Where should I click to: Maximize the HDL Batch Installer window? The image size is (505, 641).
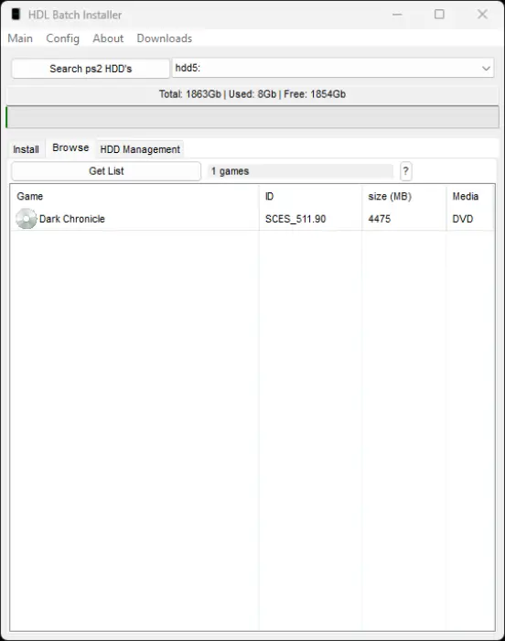tap(439, 15)
